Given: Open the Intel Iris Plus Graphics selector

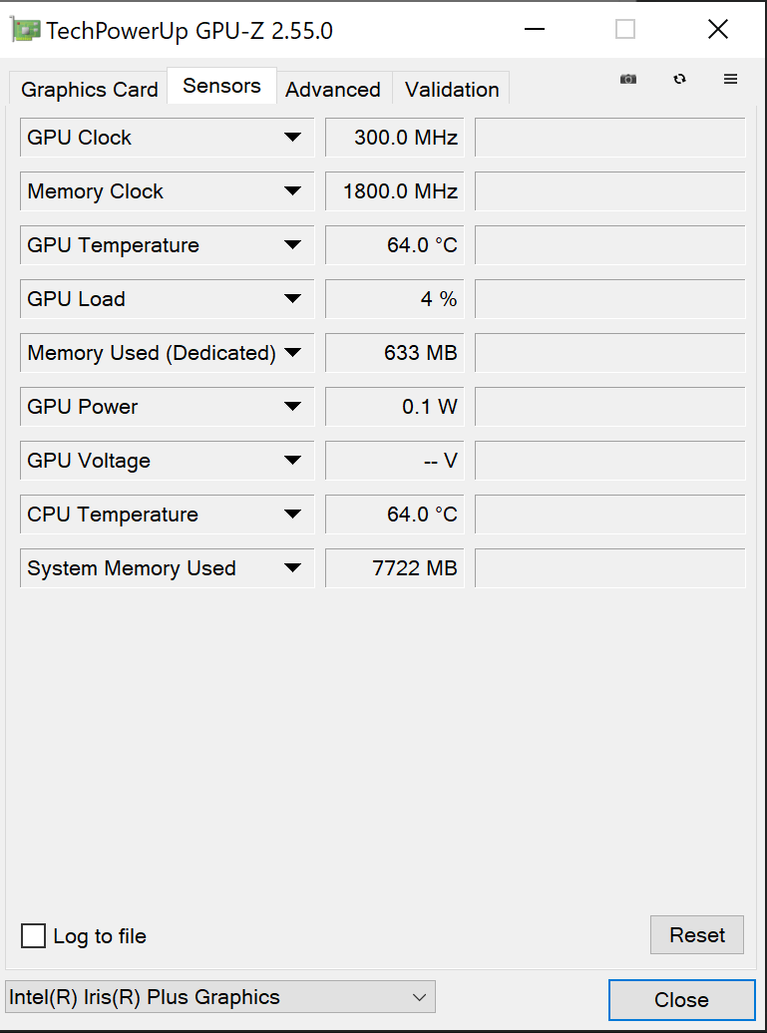Looking at the screenshot, I should [220, 997].
